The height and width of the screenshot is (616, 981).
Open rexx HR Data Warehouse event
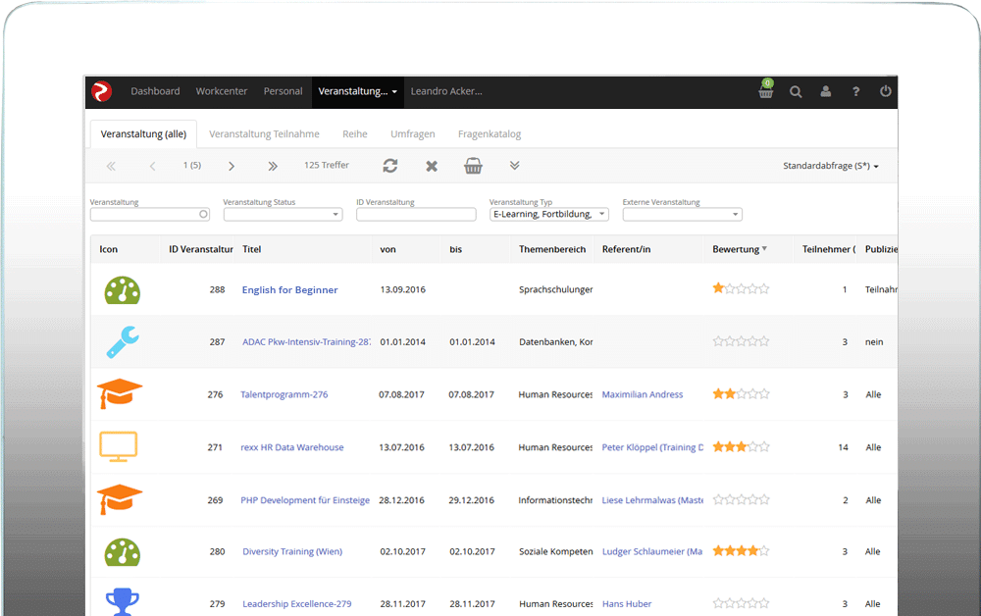coord(292,447)
